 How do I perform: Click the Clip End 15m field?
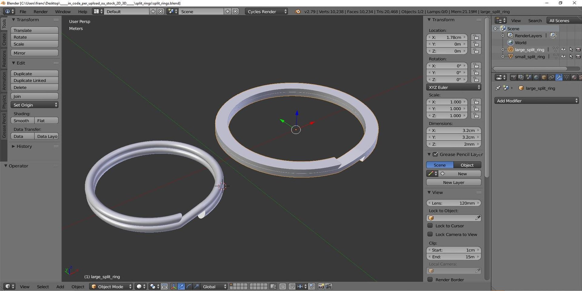(454, 257)
